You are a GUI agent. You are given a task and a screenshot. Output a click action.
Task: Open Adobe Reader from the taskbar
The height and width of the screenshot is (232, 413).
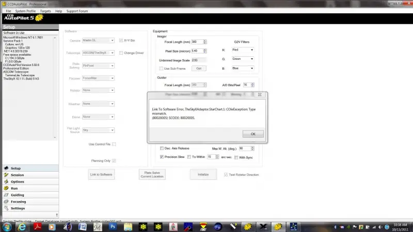(x=37, y=227)
